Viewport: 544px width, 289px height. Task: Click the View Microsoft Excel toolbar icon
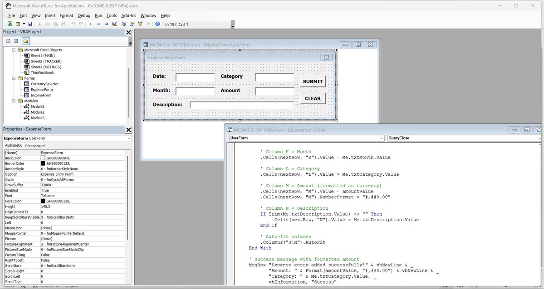[x=10, y=24]
